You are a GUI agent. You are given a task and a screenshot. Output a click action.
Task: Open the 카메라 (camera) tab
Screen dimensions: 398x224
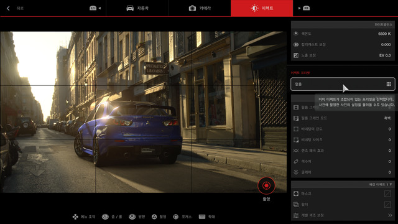pos(200,8)
